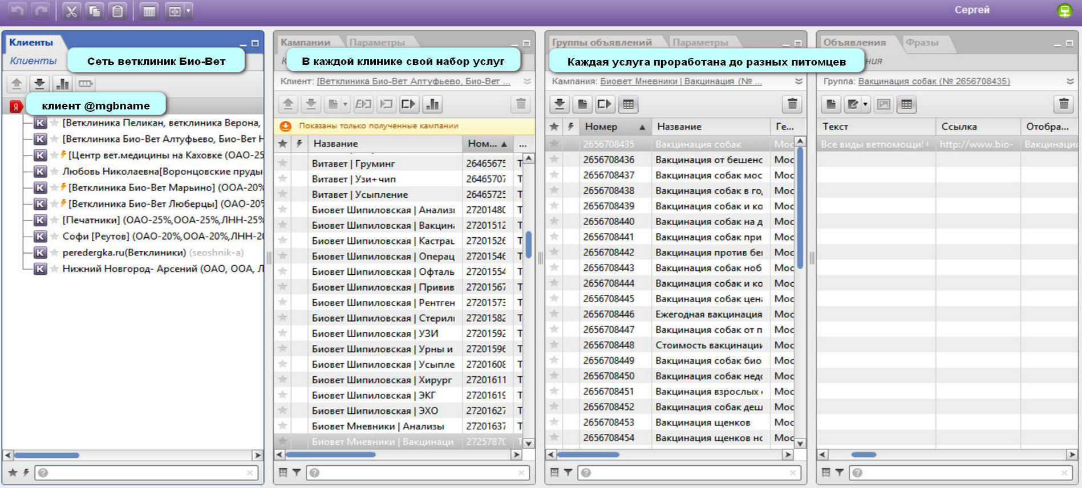Sort ad groups by Номер column header
Image resolution: width=1082 pixels, height=488 pixels.
pos(615,127)
